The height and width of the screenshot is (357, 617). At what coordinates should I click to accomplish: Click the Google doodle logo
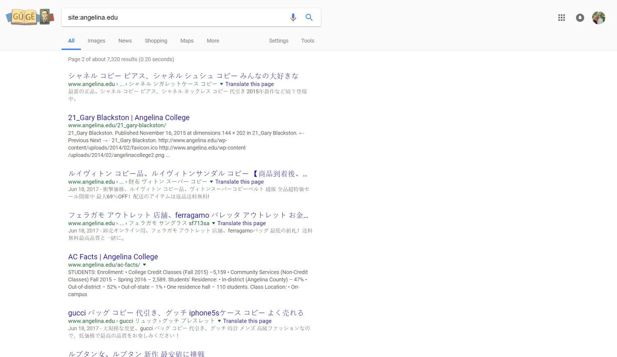pyautogui.click(x=30, y=17)
